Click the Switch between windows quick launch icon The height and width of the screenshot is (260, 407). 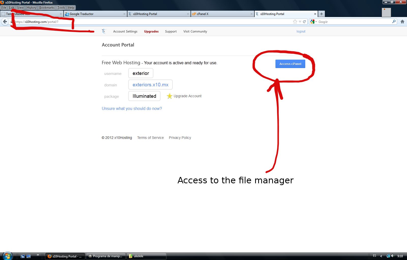(x=22, y=256)
